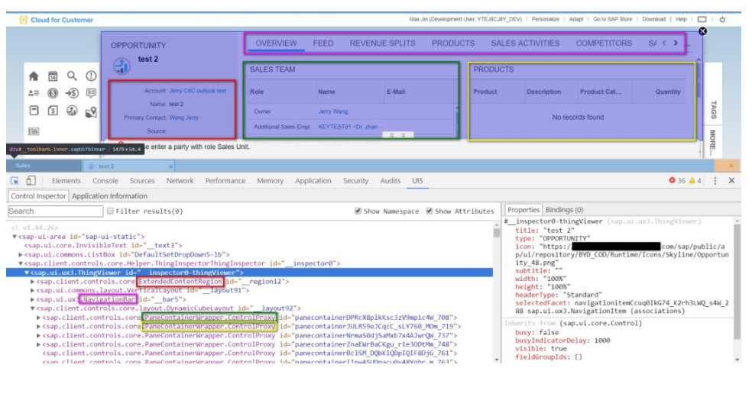The height and width of the screenshot is (397, 752).
Task: Click the magnifier search icon in sidebar
Action: point(72,76)
